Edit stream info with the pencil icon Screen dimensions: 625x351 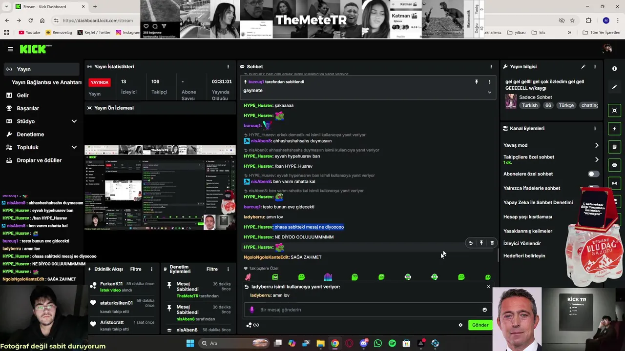pyautogui.click(x=583, y=67)
